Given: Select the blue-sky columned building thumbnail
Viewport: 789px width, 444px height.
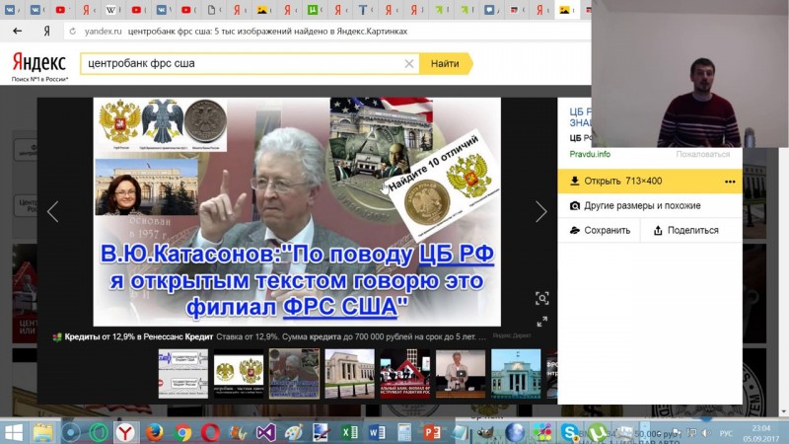Looking at the screenshot, I should click(x=516, y=374).
